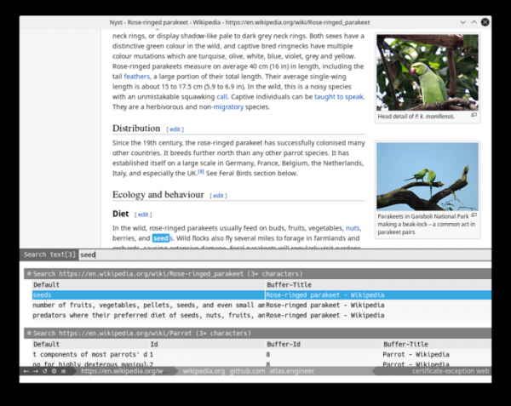Click the 'feathers' link in article
This screenshot has height=406, width=511.
[137, 76]
